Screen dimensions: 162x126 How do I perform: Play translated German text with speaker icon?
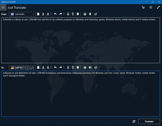pos(90,67)
